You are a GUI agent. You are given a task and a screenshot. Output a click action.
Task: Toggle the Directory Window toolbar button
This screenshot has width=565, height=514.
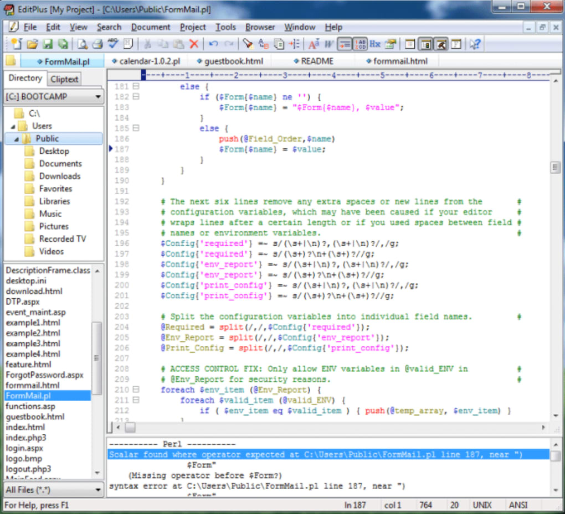click(425, 44)
